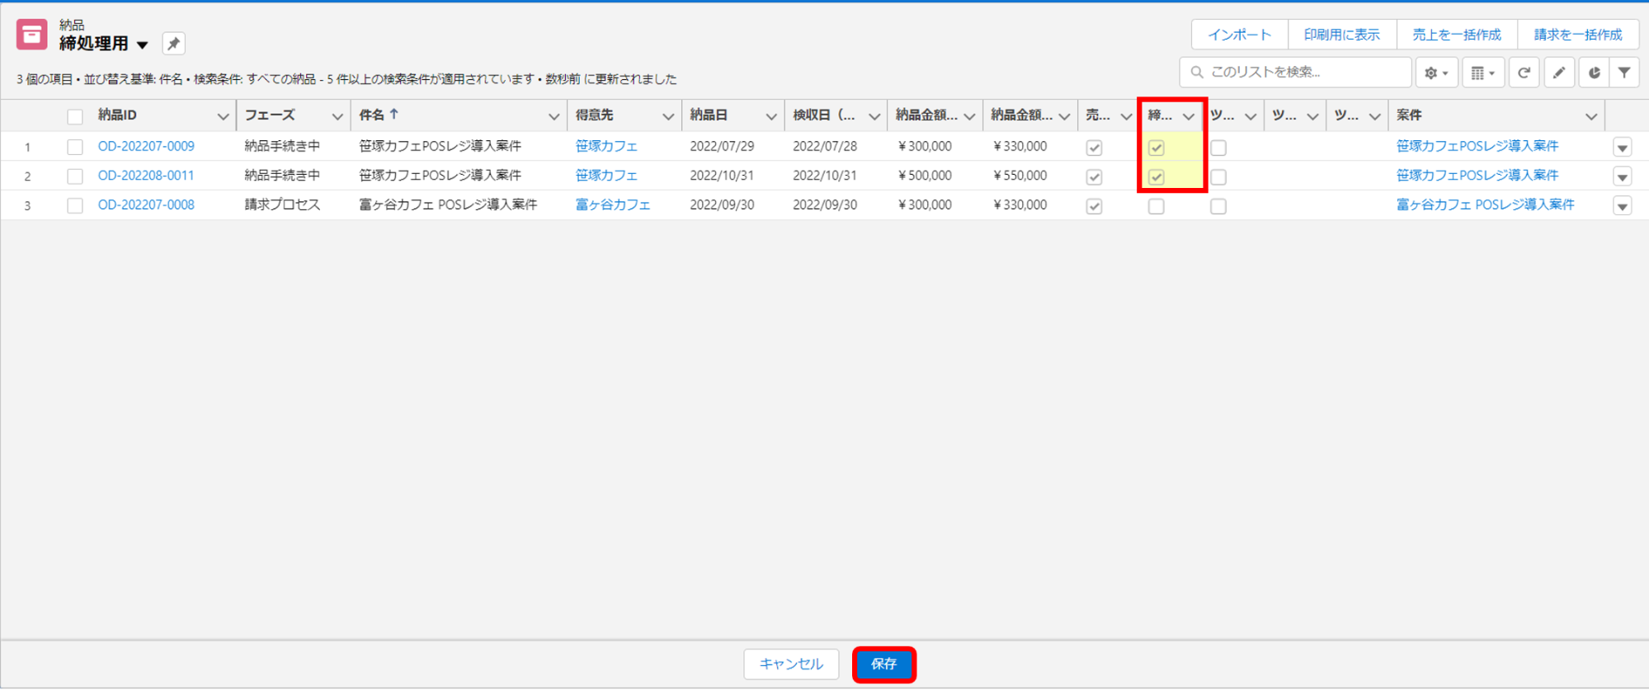The height and width of the screenshot is (695, 1649).
Task: Click ¥550,000 amount cell
Action: coord(1020,176)
